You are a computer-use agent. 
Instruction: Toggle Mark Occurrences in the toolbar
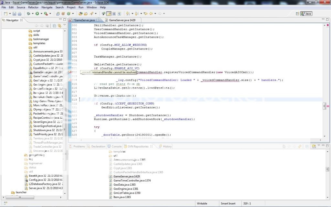(109, 14)
